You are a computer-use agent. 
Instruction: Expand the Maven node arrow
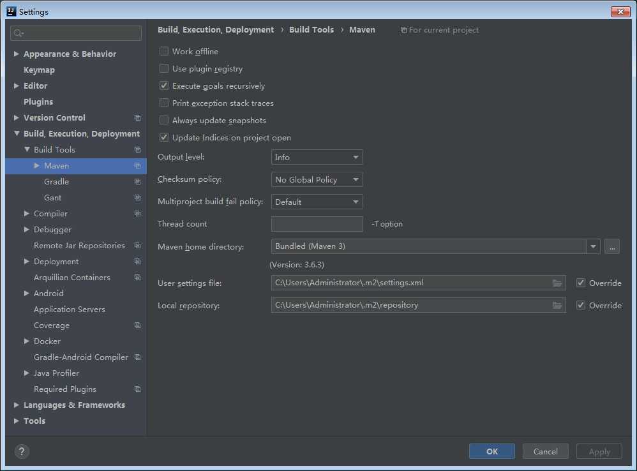[x=37, y=166]
